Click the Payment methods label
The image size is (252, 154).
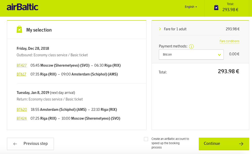(x=173, y=46)
